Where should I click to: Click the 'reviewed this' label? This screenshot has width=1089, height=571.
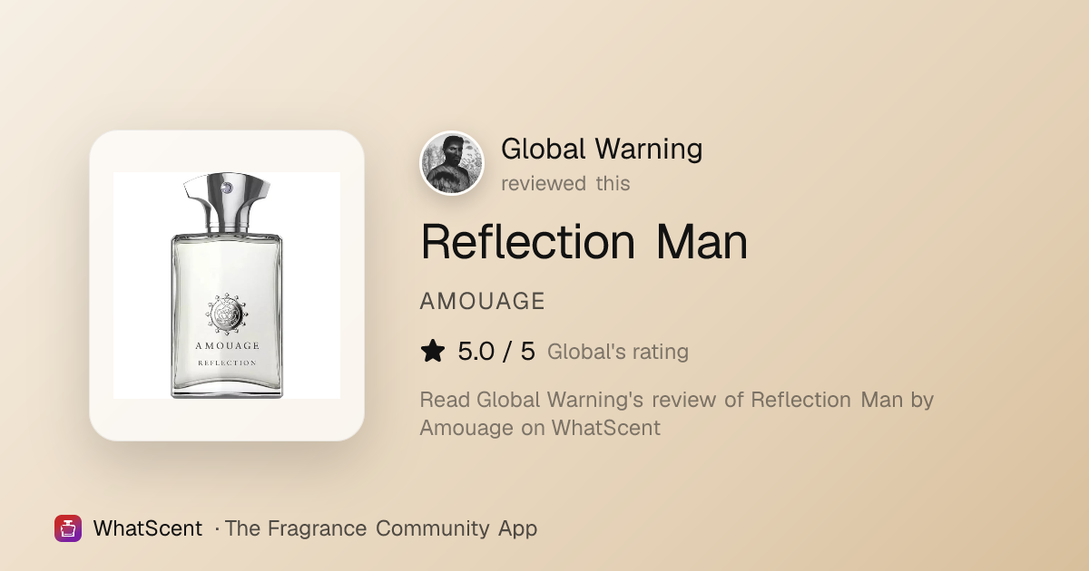point(565,183)
